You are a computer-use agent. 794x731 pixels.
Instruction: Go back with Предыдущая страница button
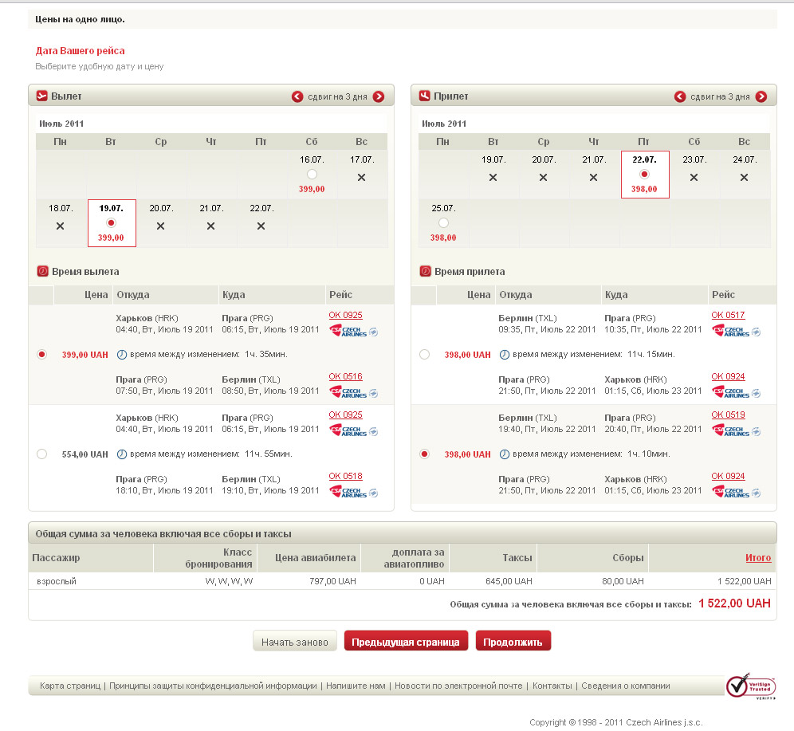tap(406, 642)
